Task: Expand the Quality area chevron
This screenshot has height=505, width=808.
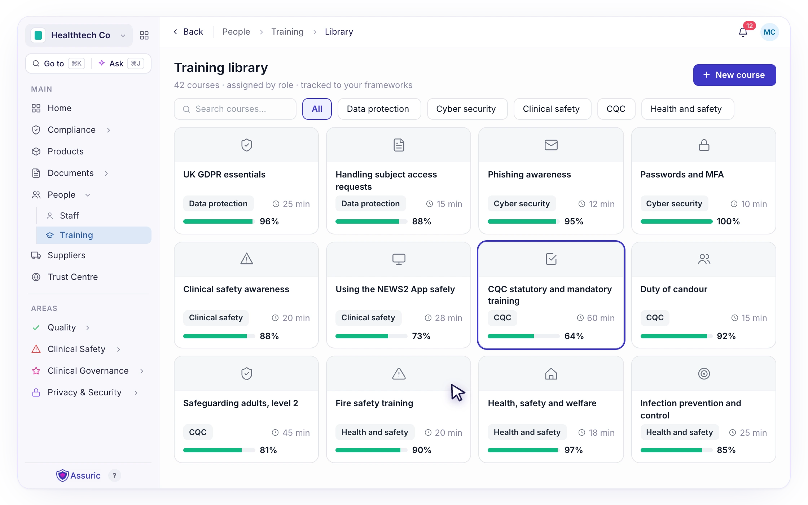Action: 88,328
